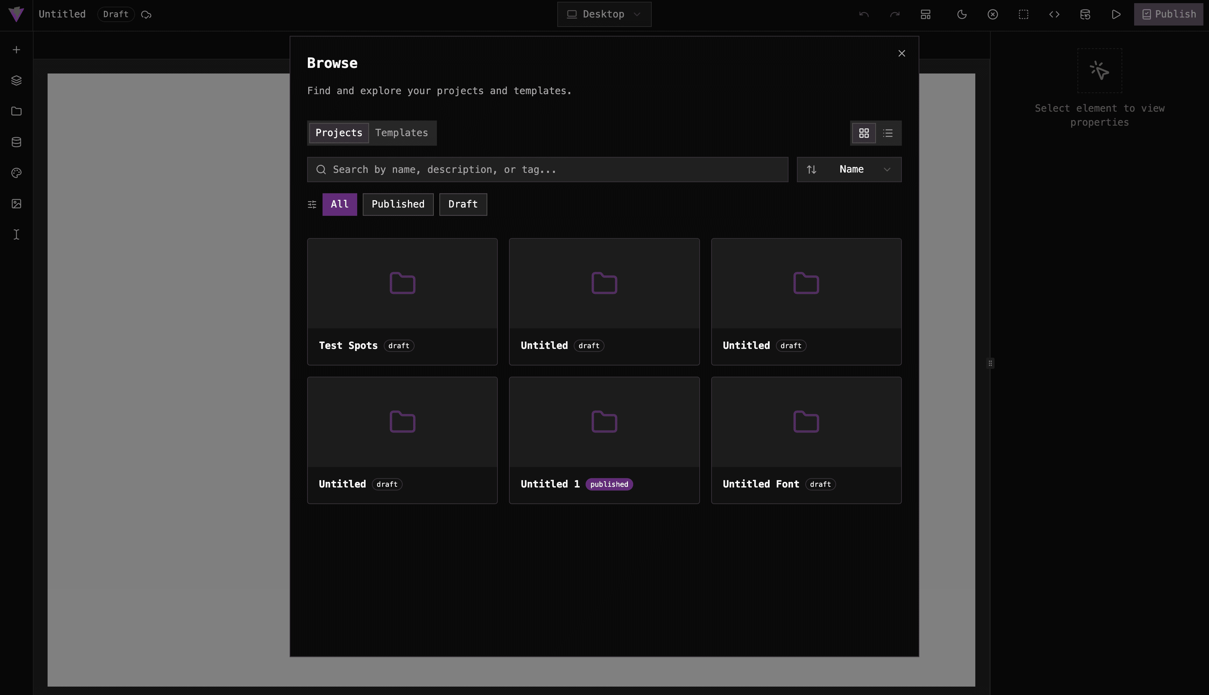Viewport: 1209px width, 695px height.
Task: Select the Layers panel icon in sidebar
Action: pos(16,80)
